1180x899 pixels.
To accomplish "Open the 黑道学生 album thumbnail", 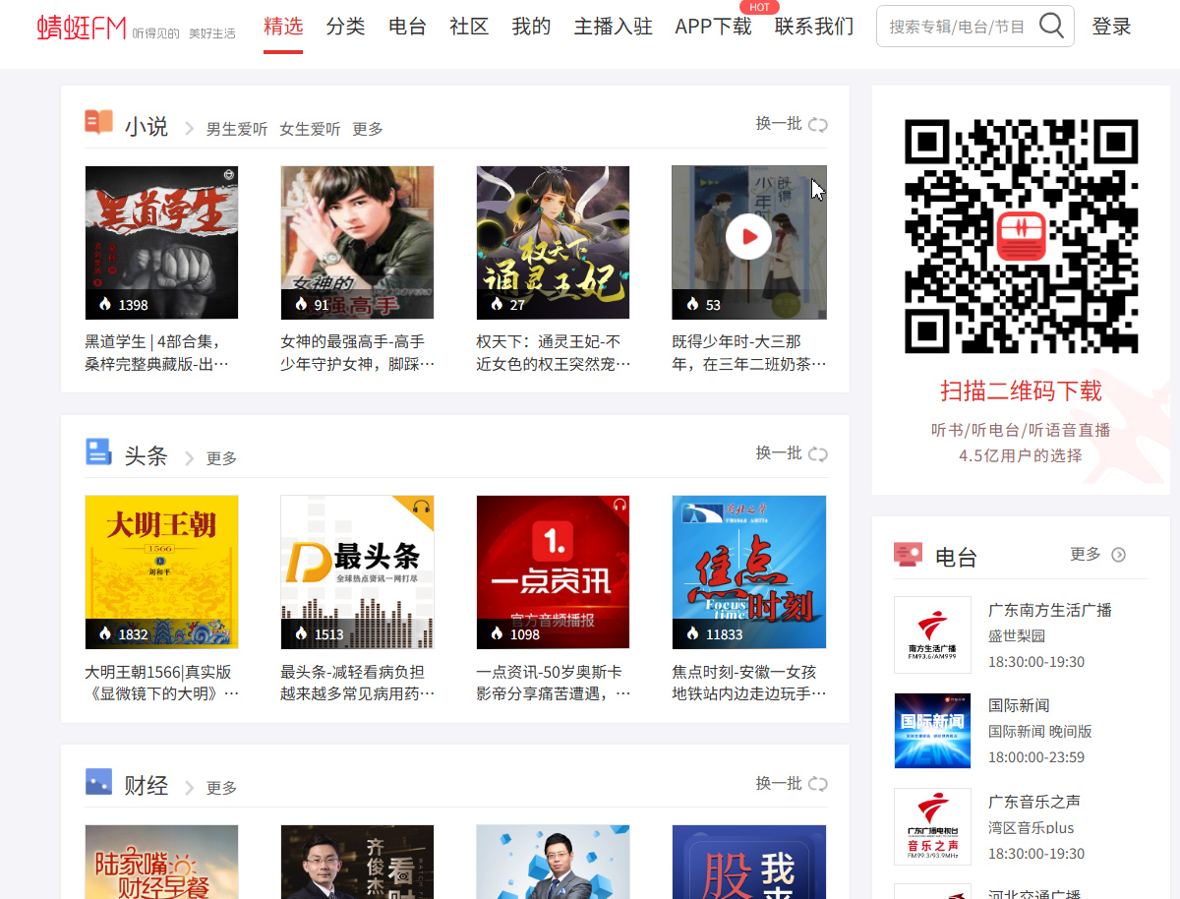I will click(161, 242).
